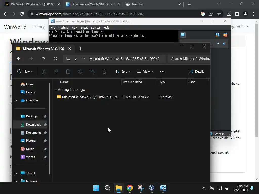Close the Microsoft Windows 3.1 Explorer tab

pyautogui.click(x=70, y=48)
